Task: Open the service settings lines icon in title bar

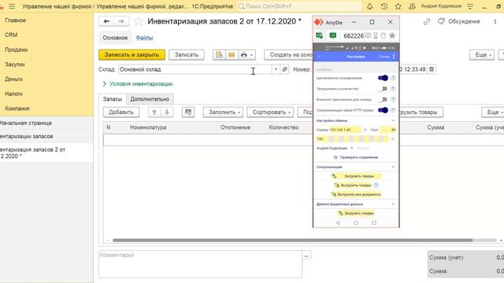Action: 470,6
